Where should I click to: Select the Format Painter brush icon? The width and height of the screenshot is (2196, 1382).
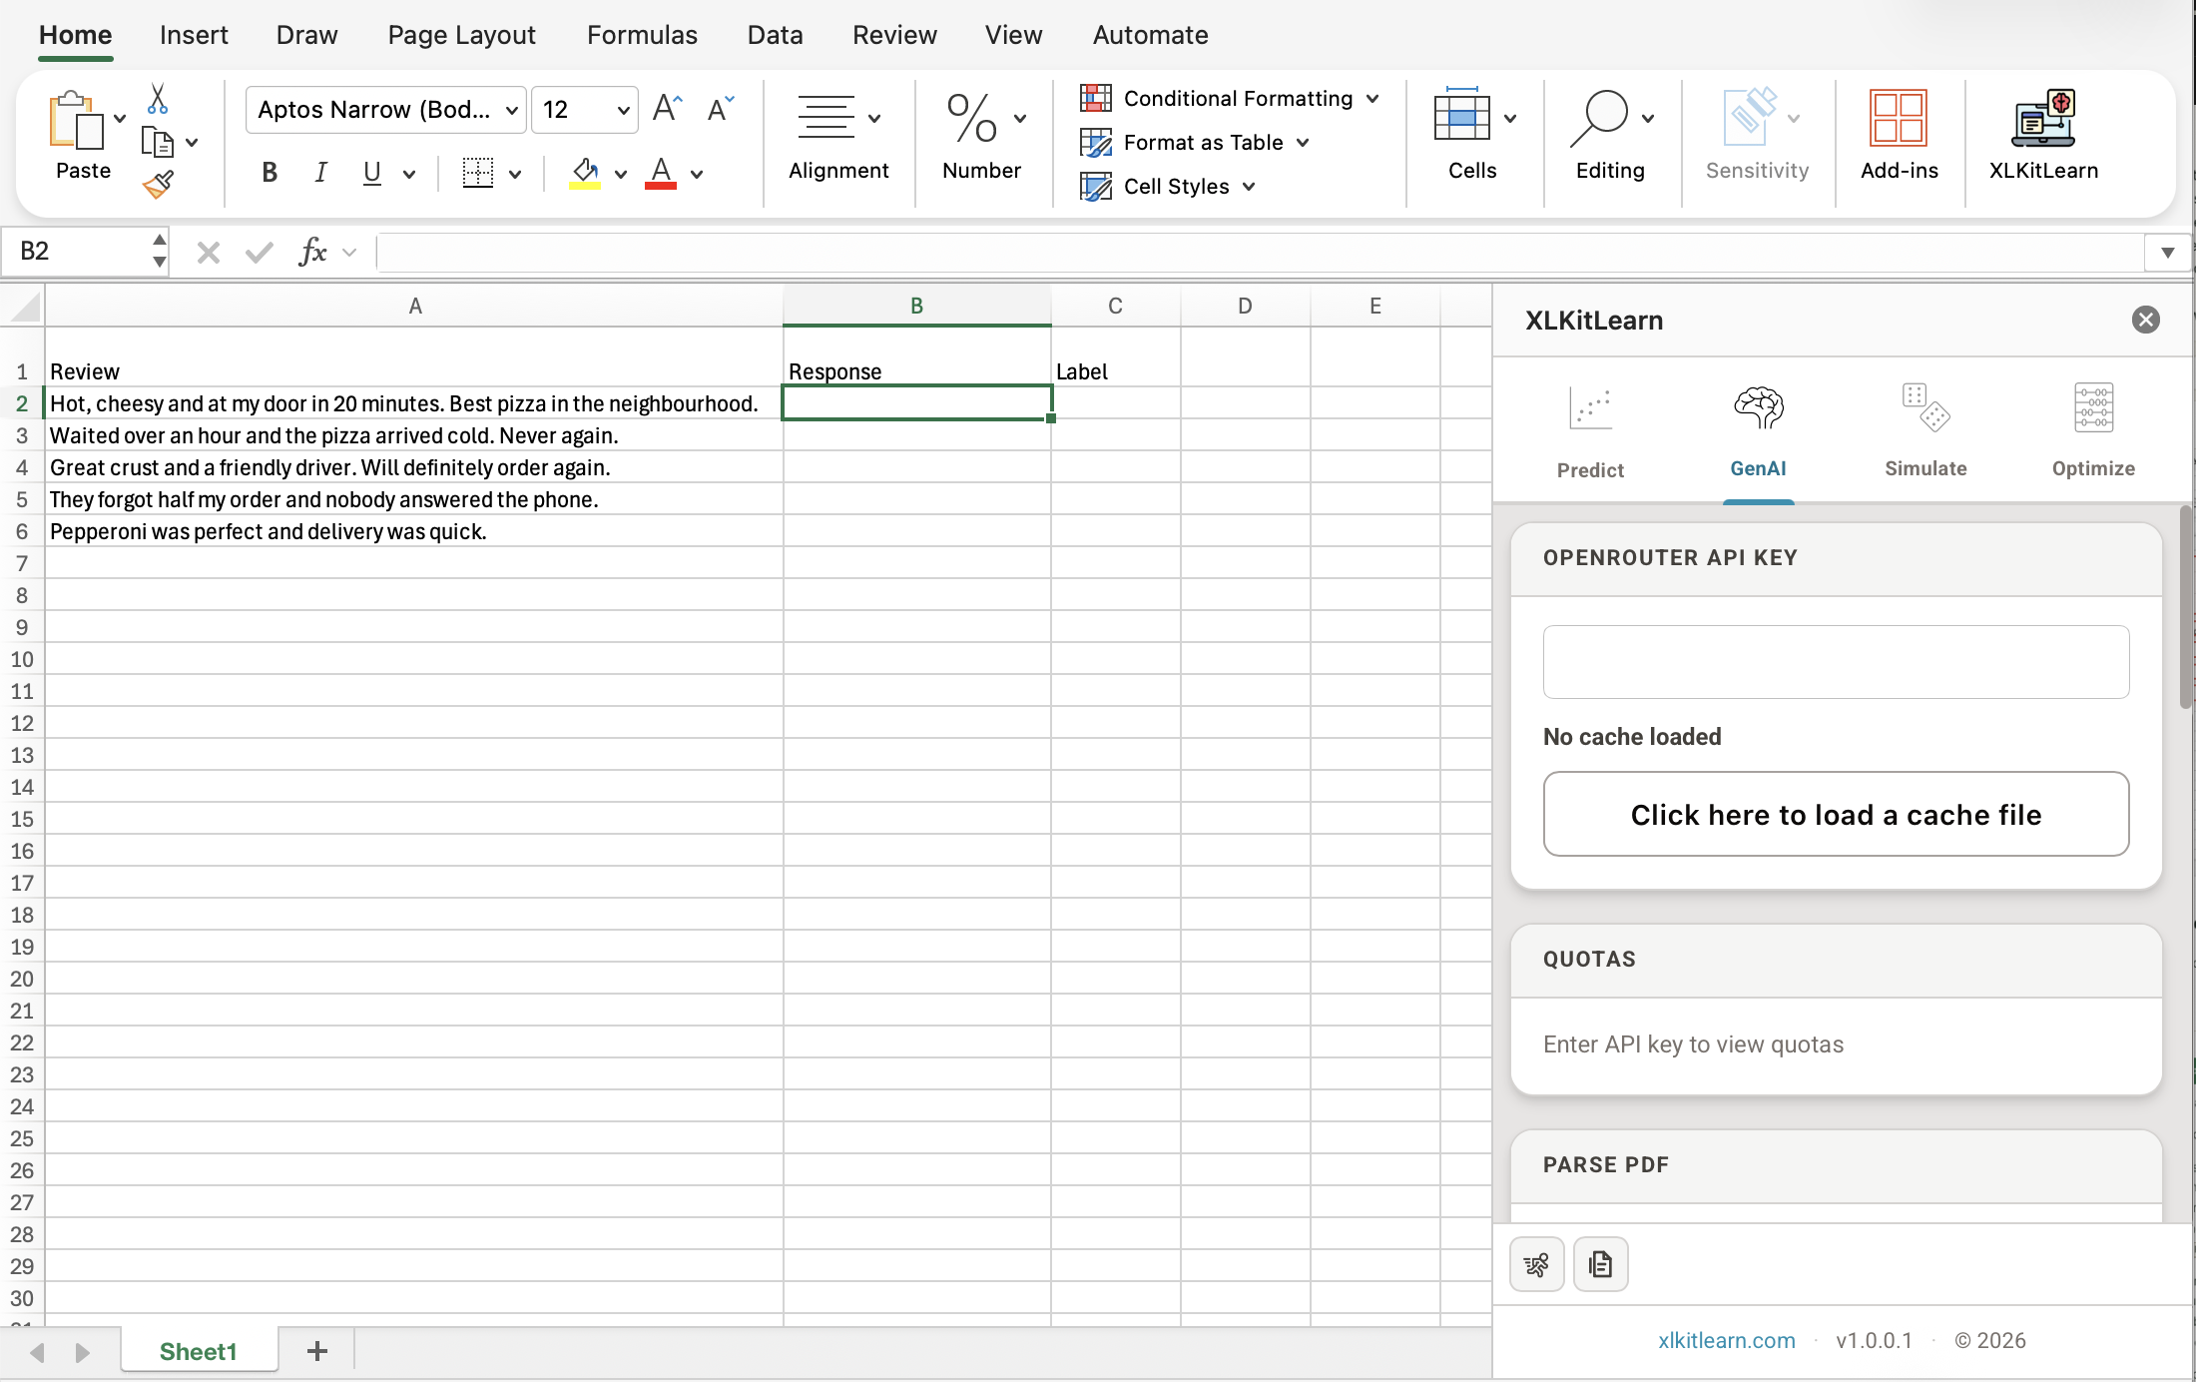point(158,184)
